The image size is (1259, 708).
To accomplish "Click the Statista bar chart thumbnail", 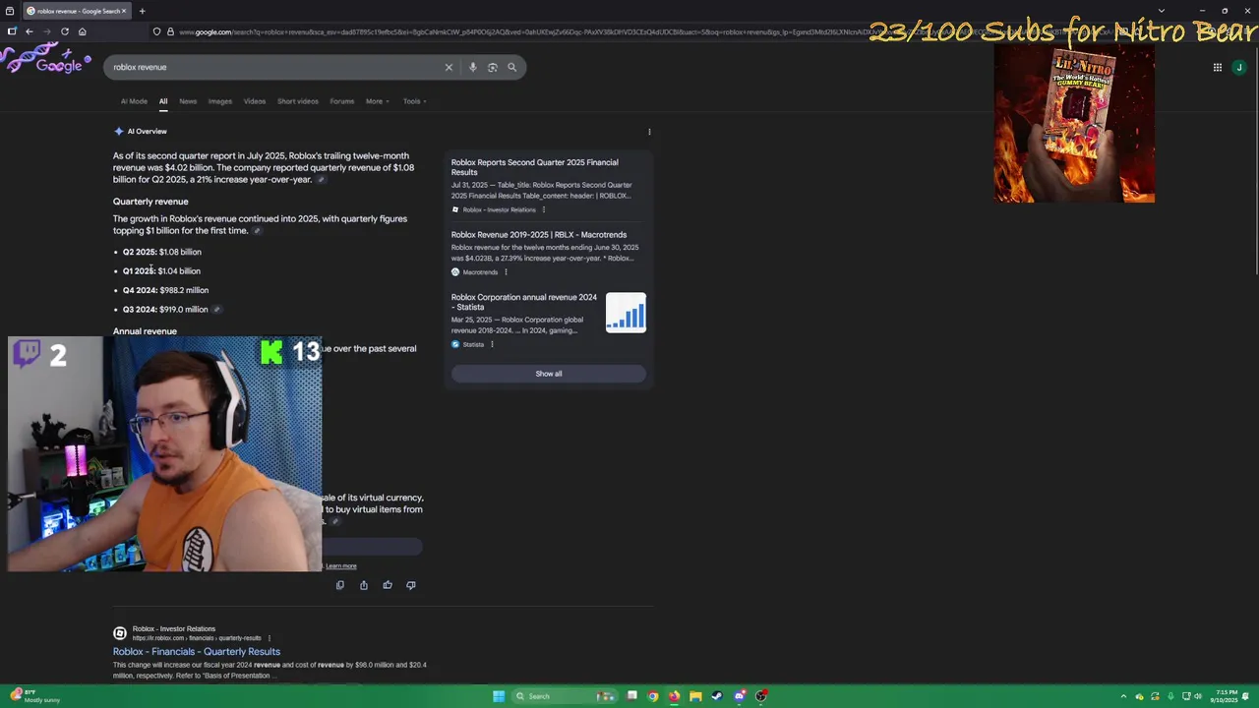I will tap(626, 313).
